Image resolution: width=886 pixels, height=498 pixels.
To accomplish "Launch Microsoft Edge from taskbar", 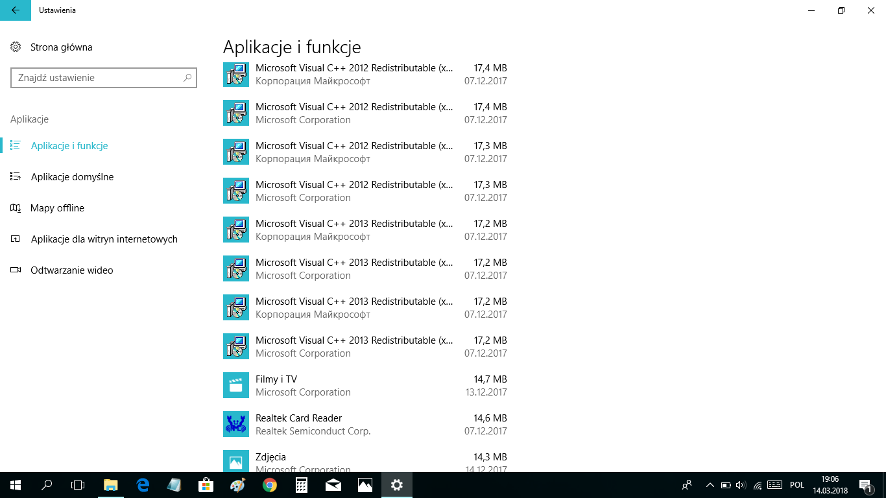I will coord(143,485).
